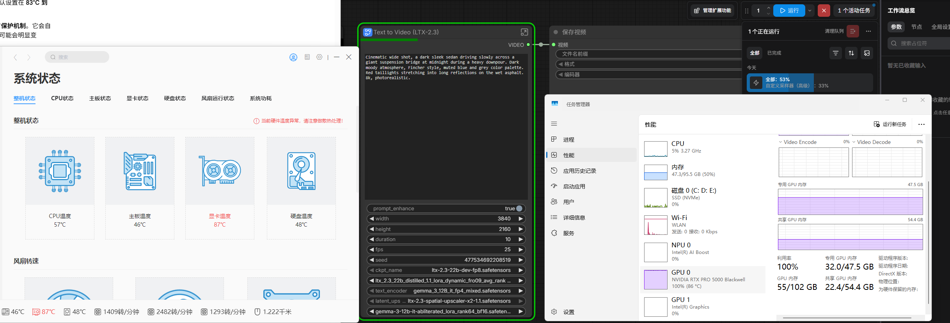Screen dimensions: 950x323
Task: Click the red clear queue icon
Action: (853, 31)
